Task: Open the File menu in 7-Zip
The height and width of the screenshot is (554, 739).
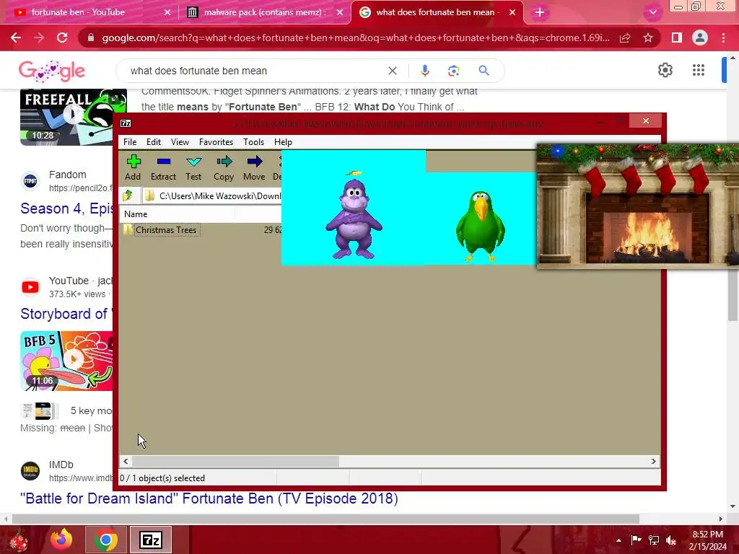Action: pyautogui.click(x=130, y=142)
